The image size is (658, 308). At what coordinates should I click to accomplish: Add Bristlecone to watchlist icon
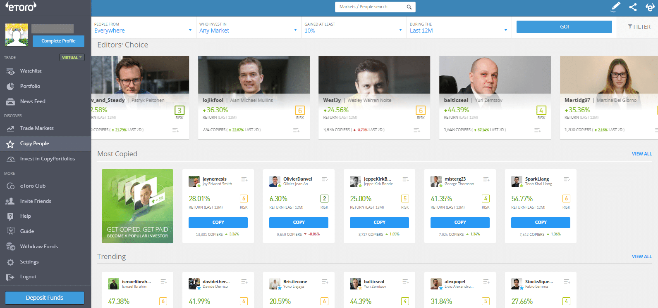[325, 282]
